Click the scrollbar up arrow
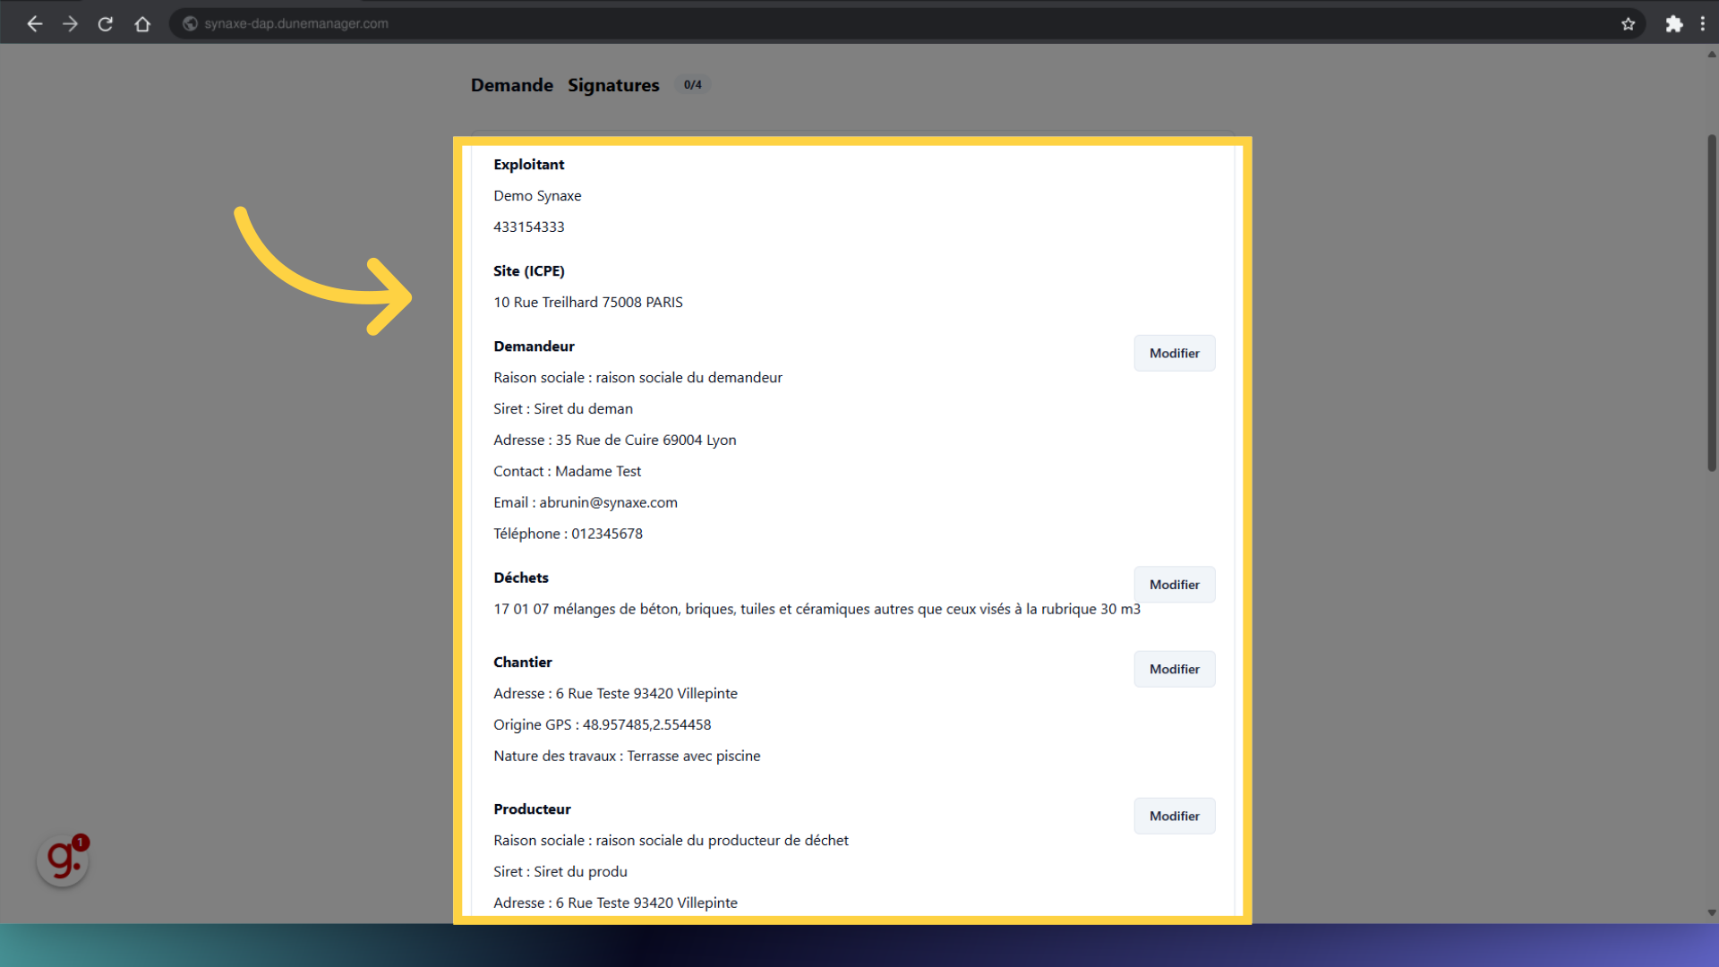 click(1711, 55)
